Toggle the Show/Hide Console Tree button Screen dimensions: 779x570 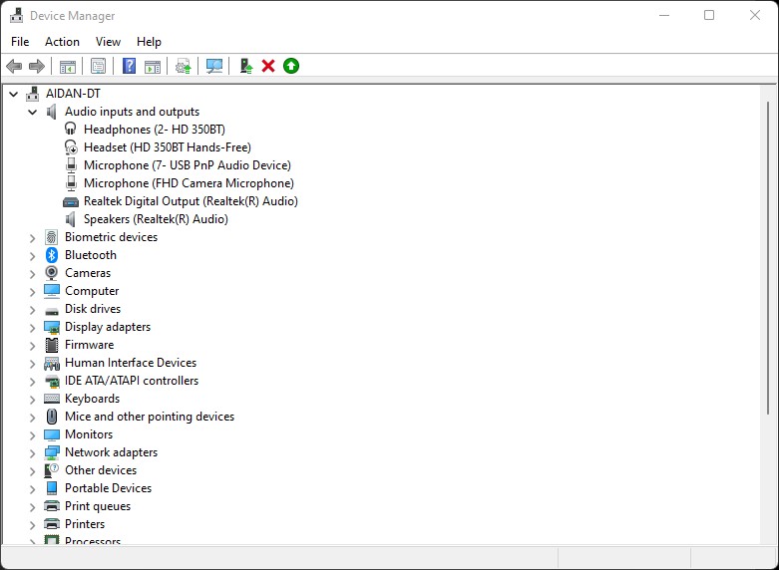pyautogui.click(x=68, y=66)
